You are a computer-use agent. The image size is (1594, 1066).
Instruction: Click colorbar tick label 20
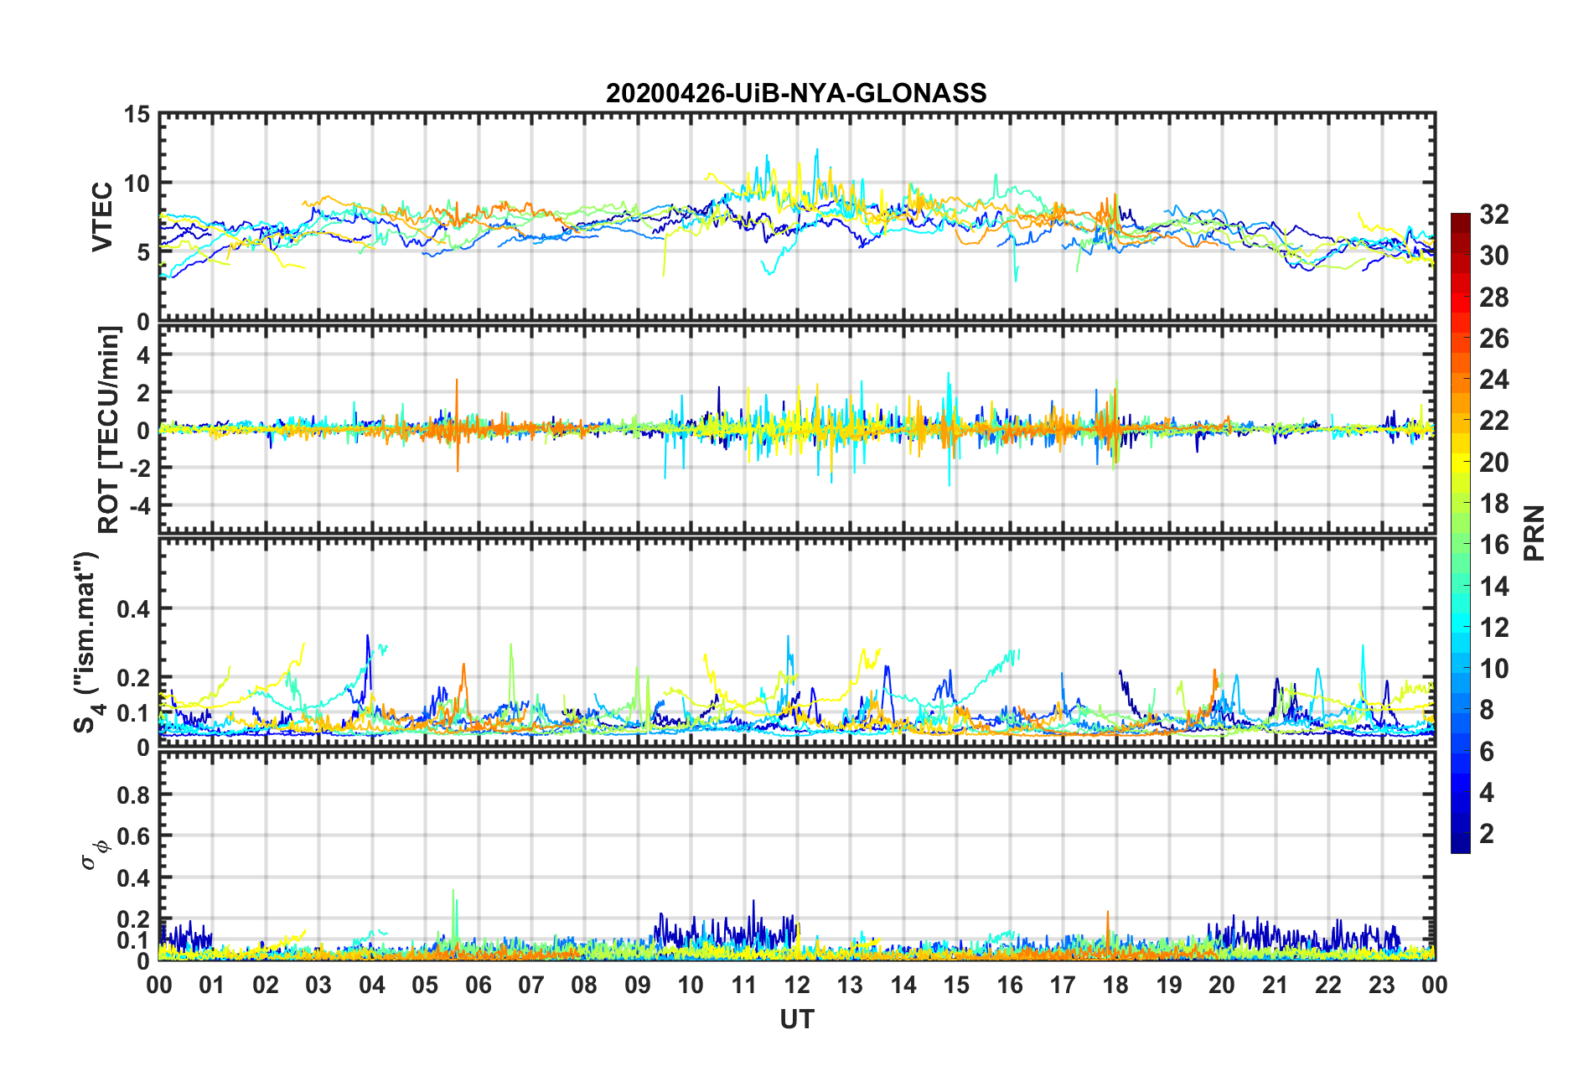[x=1494, y=463]
